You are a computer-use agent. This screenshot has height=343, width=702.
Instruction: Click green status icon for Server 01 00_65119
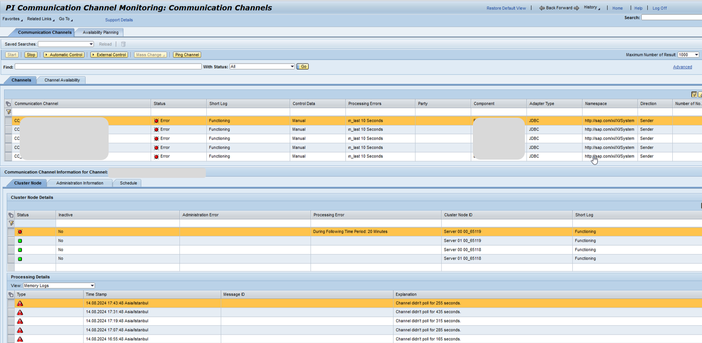point(20,241)
